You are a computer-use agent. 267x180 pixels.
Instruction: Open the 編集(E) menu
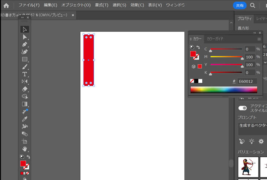point(50,5)
